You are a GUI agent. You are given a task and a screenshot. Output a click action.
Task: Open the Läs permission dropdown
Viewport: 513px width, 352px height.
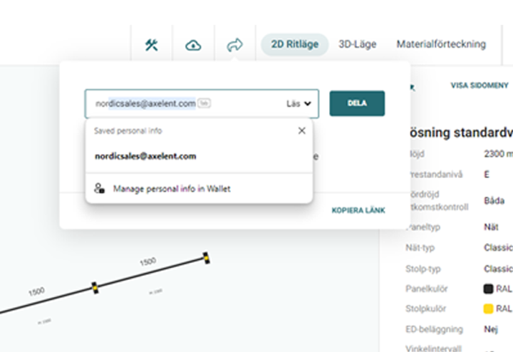[299, 103]
